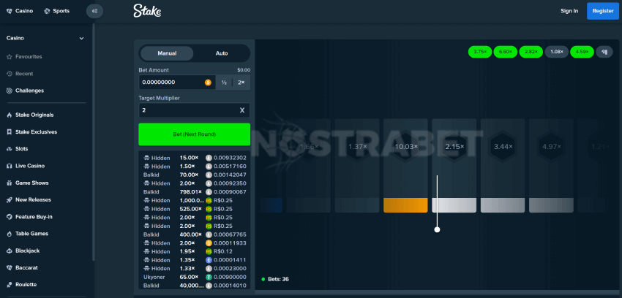
Task: Select the 4.59× previous result pill
Action: [582, 52]
